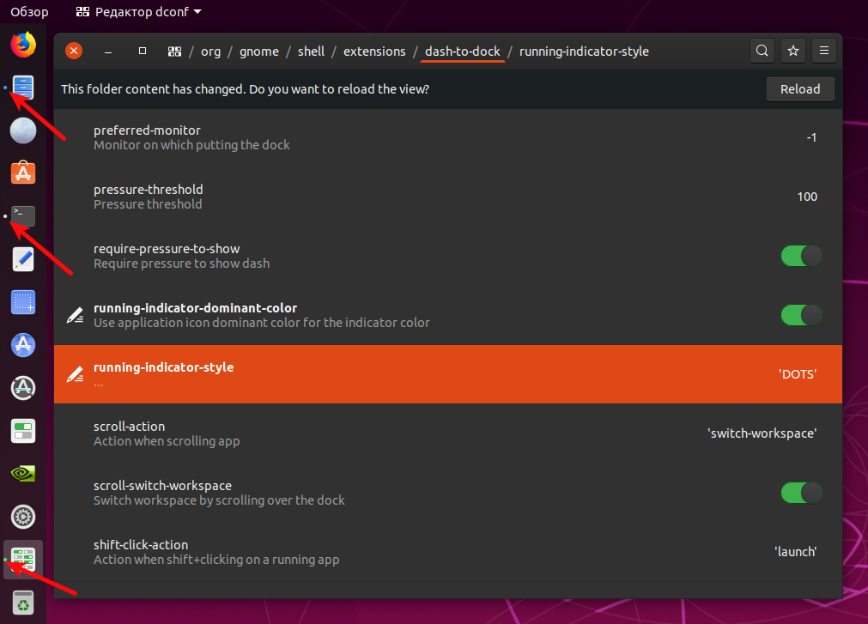868x624 pixels.
Task: Open the green-white toggle tweaks dock icon
Action: pyautogui.click(x=23, y=431)
